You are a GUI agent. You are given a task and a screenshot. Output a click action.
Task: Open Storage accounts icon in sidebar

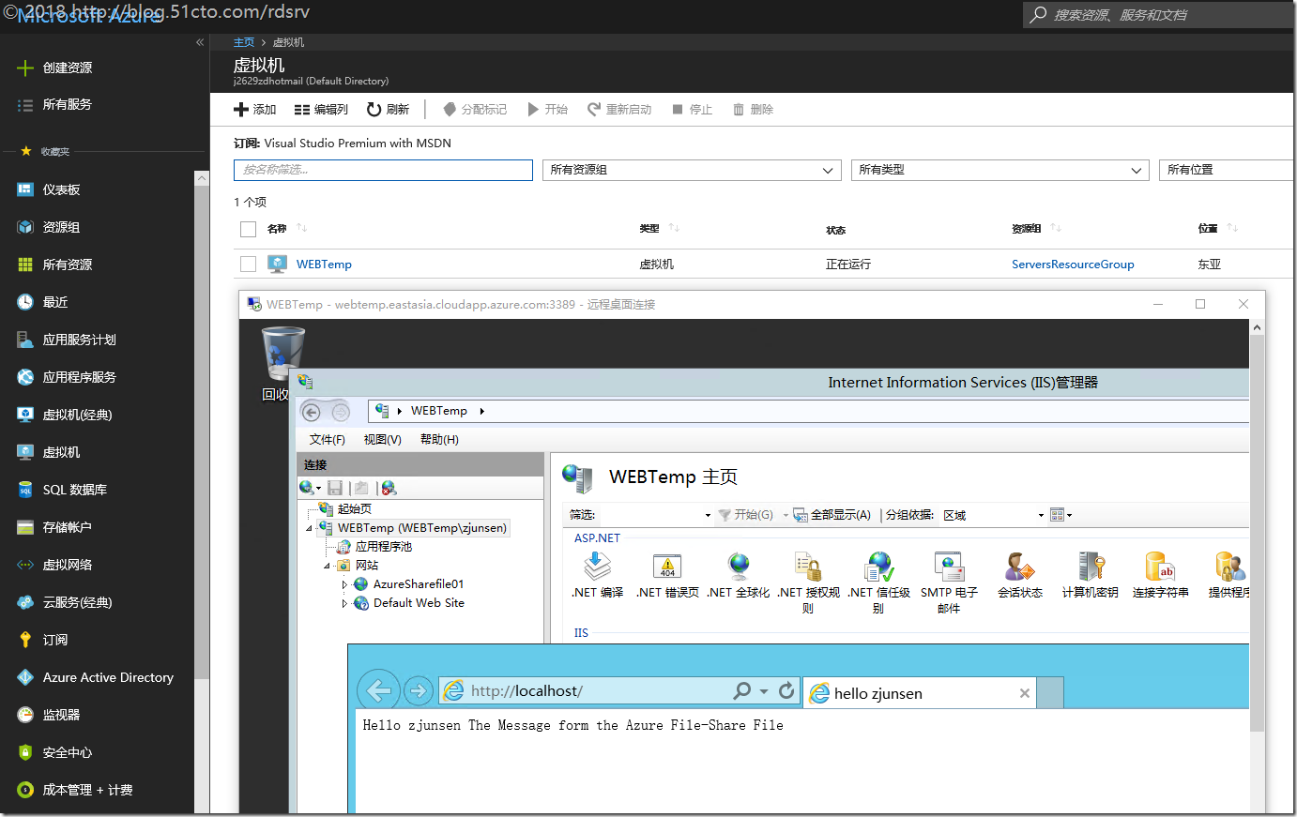(25, 527)
